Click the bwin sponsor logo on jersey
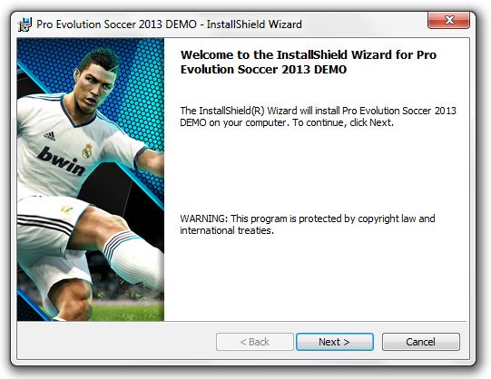Viewport: 491px width, 379px height. click(x=62, y=161)
